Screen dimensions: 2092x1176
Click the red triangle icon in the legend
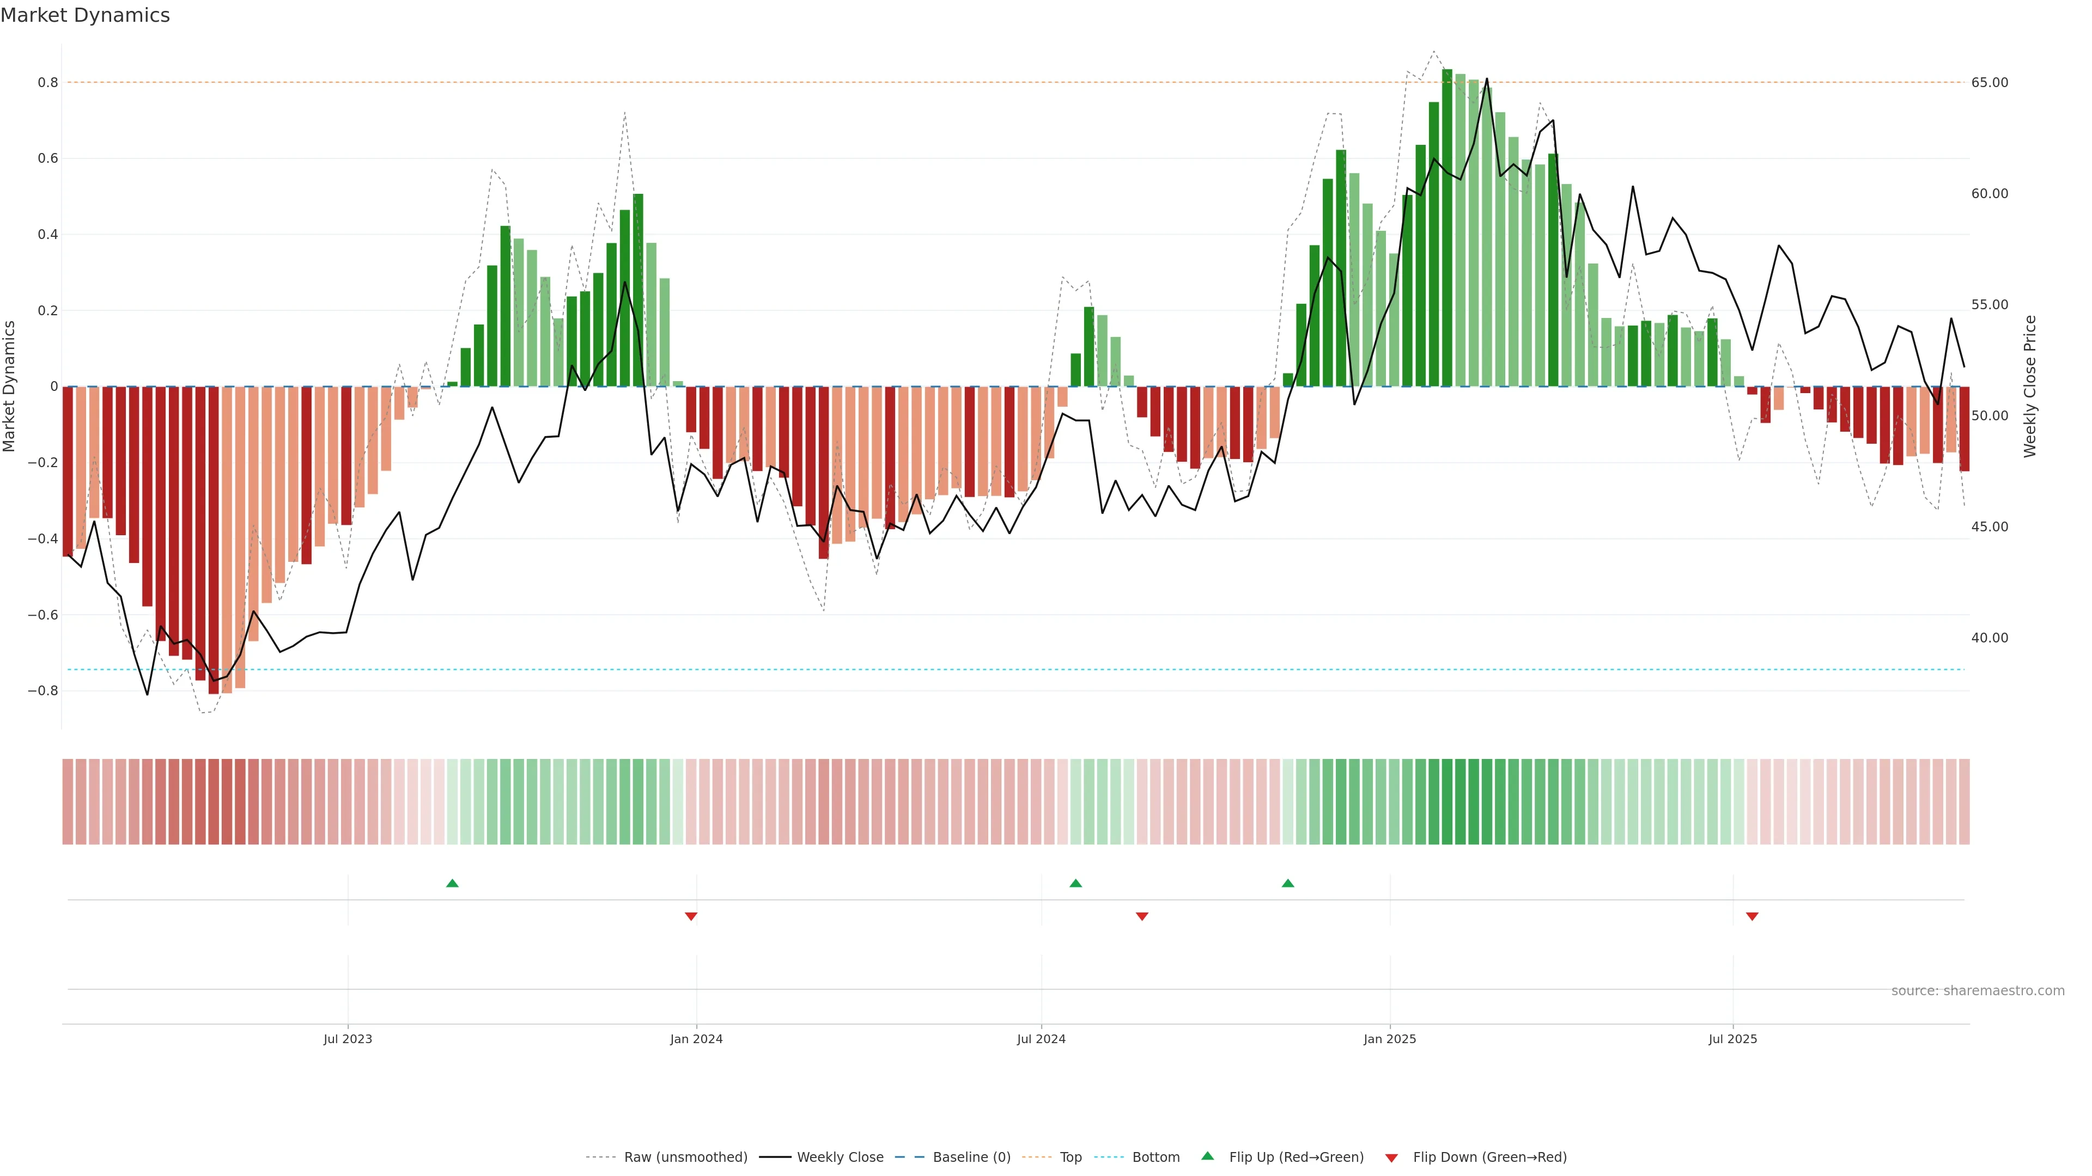(x=1391, y=1158)
